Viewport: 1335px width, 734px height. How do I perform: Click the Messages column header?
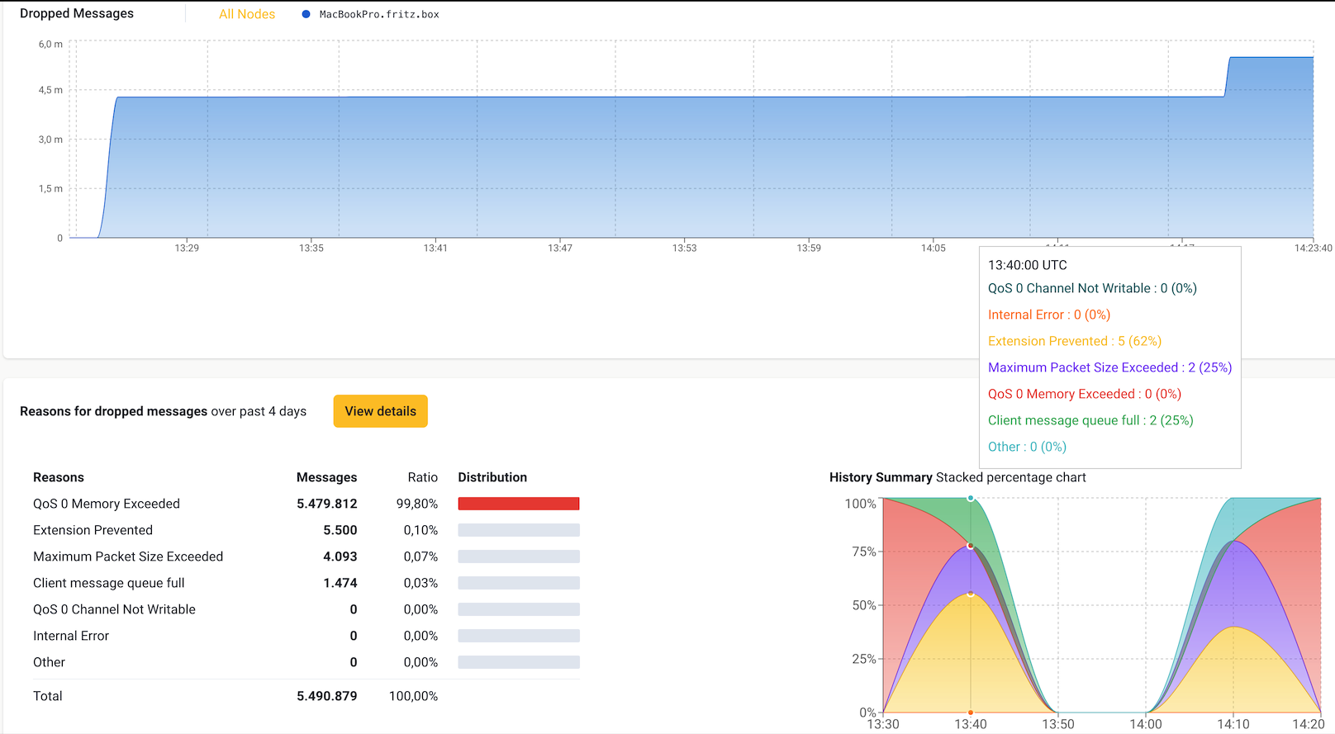point(327,477)
